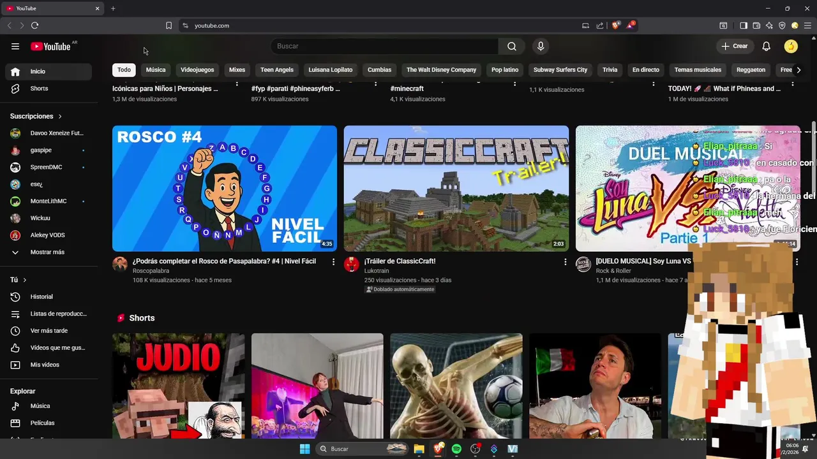Select the Subway Surfers City chip
The width and height of the screenshot is (817, 459).
(x=560, y=69)
